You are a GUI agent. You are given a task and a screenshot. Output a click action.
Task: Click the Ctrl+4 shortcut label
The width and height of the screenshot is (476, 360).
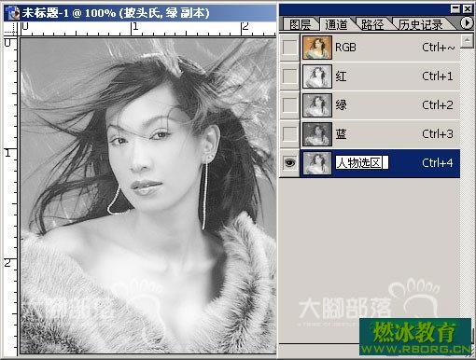(x=437, y=163)
